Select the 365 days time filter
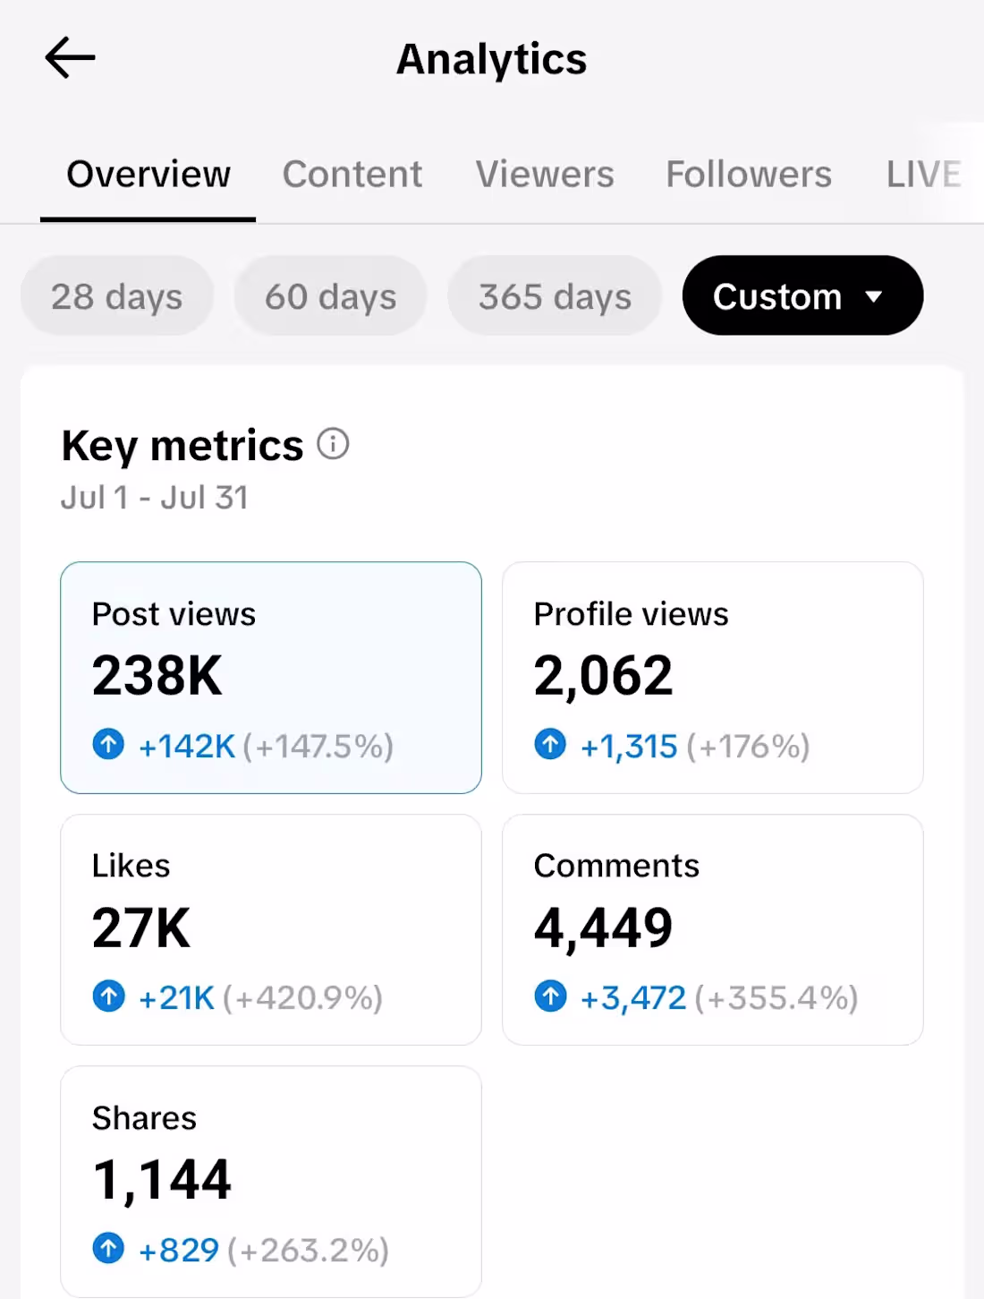Image resolution: width=984 pixels, height=1299 pixels. click(554, 295)
